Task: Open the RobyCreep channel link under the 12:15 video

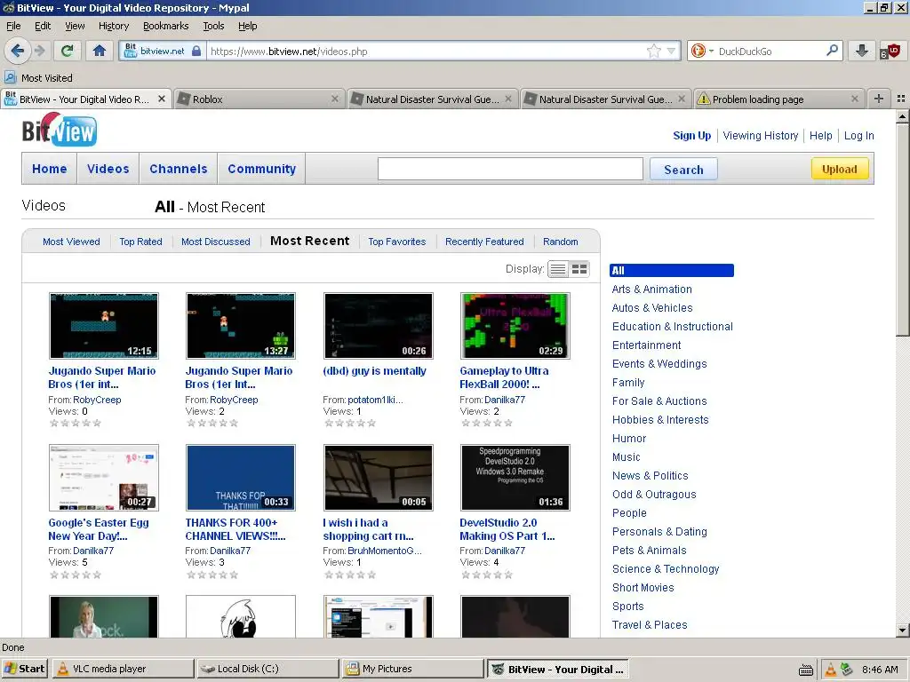Action: [97, 400]
